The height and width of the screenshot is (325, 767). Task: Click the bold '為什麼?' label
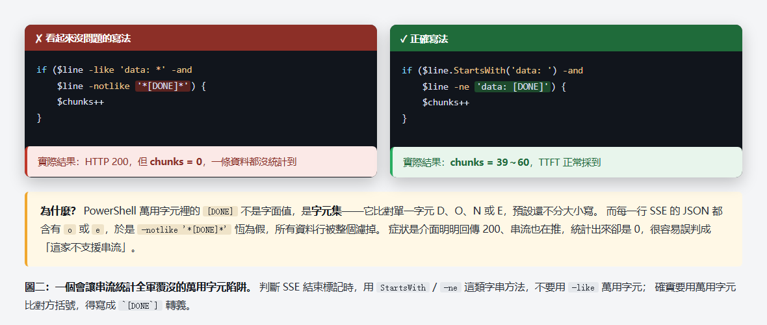coord(58,211)
